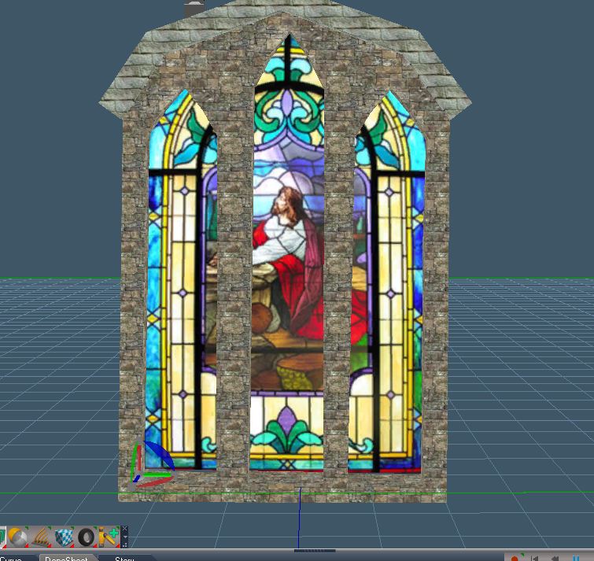Viewport: 594px width, 561px height.
Task: Close the floating toolbar with its X
Action: point(124,529)
